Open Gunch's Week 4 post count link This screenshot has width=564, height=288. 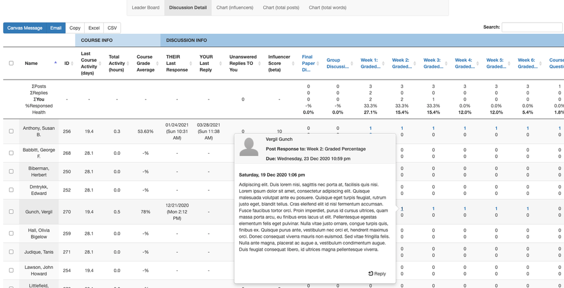[x=465, y=208]
